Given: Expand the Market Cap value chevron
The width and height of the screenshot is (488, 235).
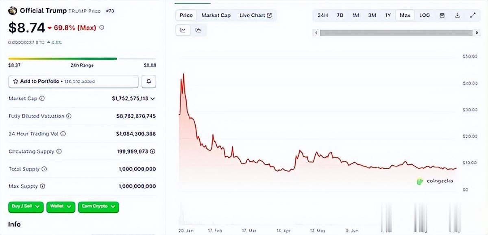Looking at the screenshot, I should point(152,98).
